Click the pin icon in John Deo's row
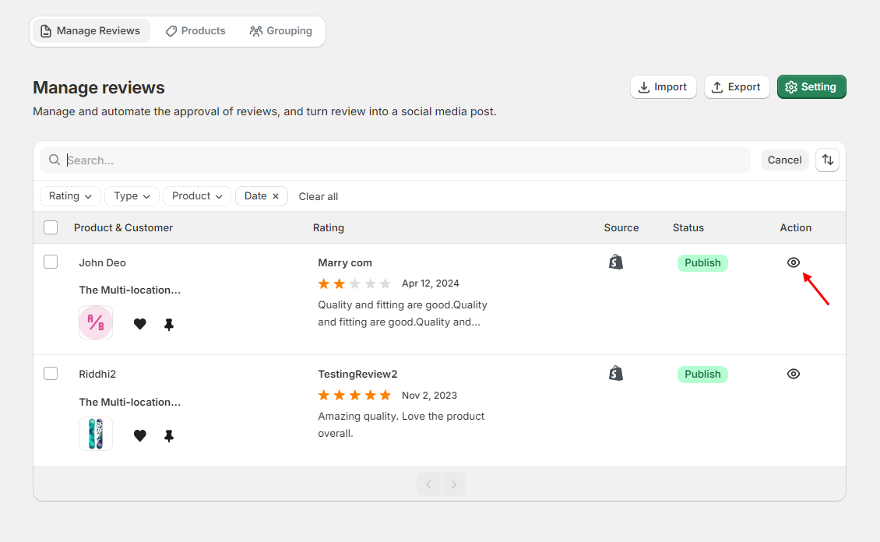Screen dimensions: 880x542 click(x=169, y=324)
